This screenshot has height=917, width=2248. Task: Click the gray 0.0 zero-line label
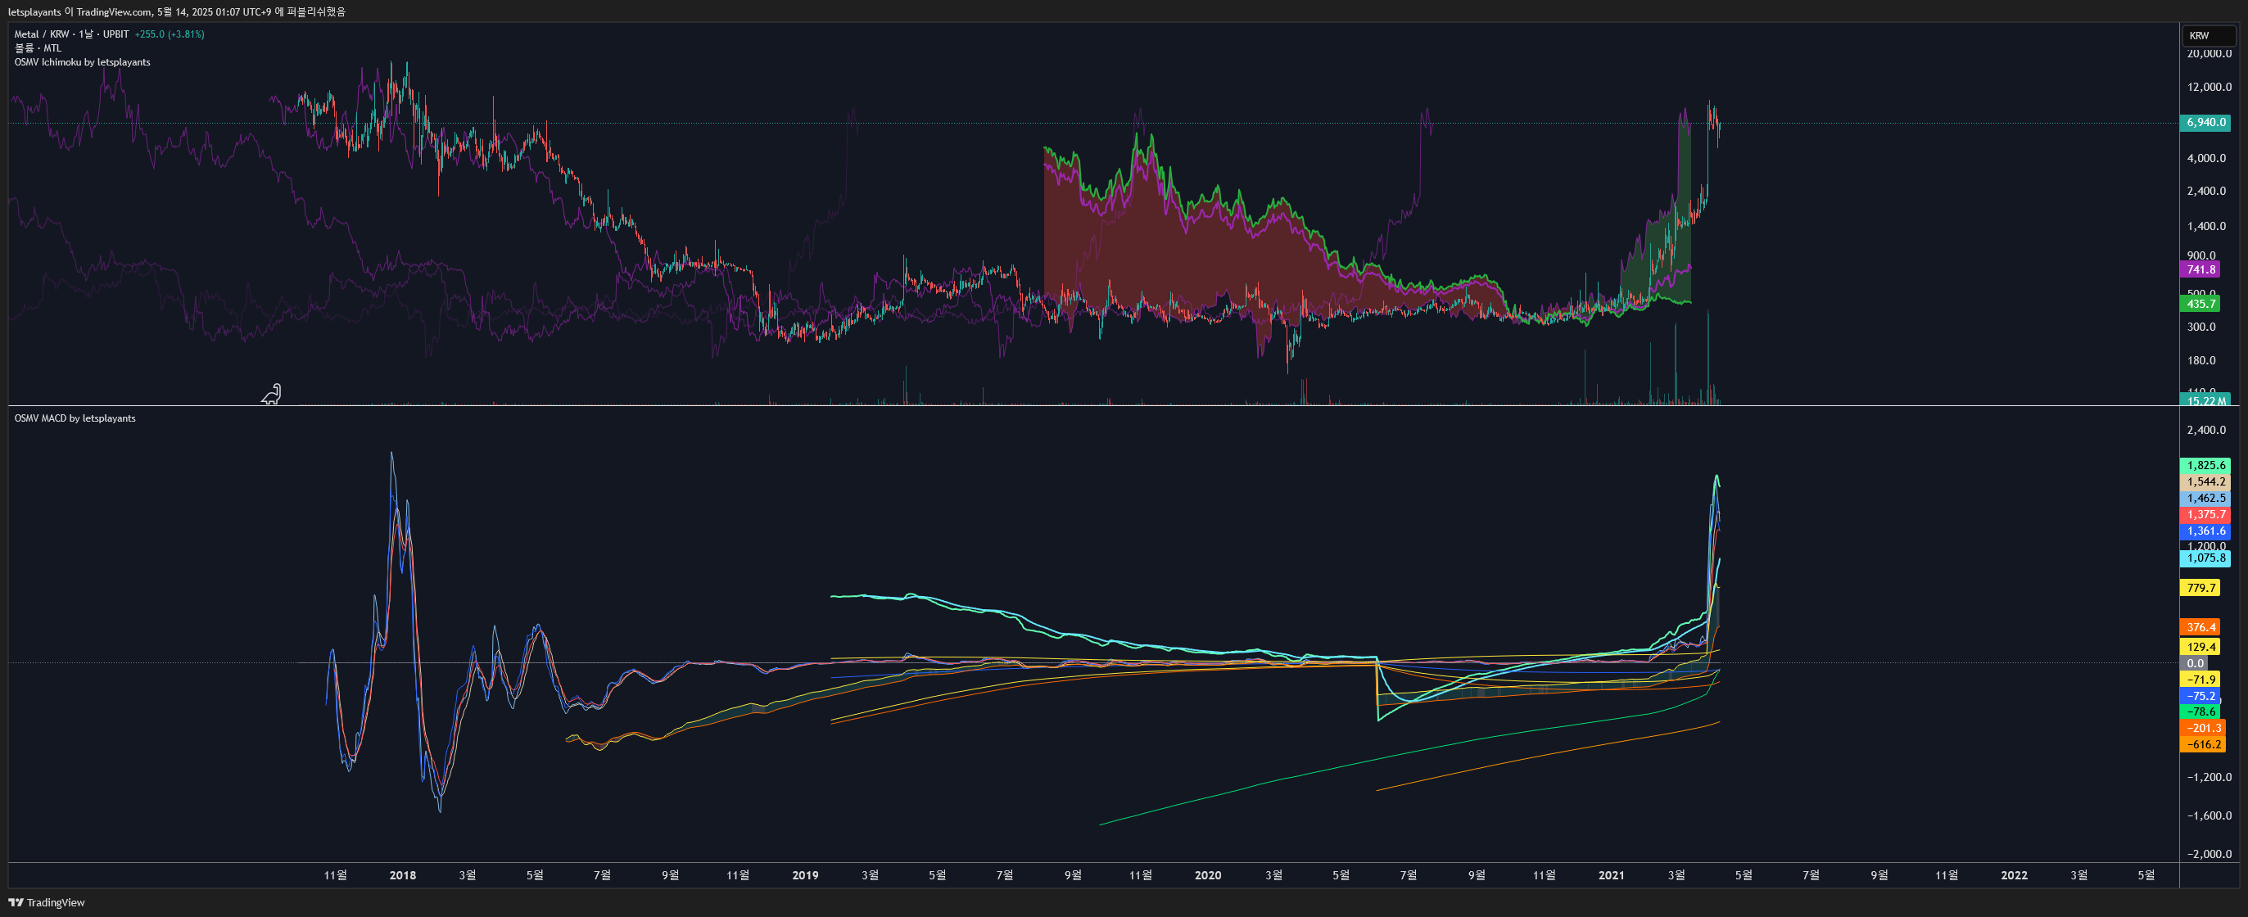pos(2195,663)
